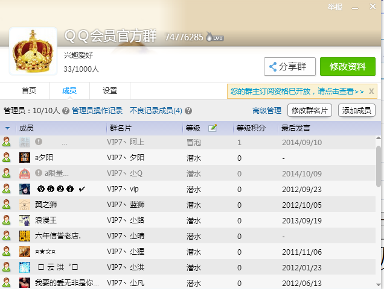The image size is (384, 289).
Task: Click the avatar of member 翼之狮
Action: [25, 205]
